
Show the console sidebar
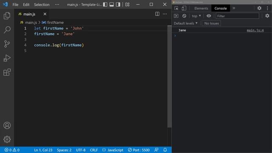click(176, 16)
